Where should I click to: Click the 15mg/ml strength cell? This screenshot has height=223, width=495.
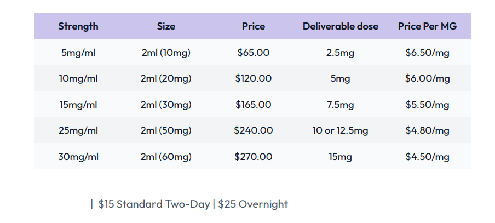78,105
